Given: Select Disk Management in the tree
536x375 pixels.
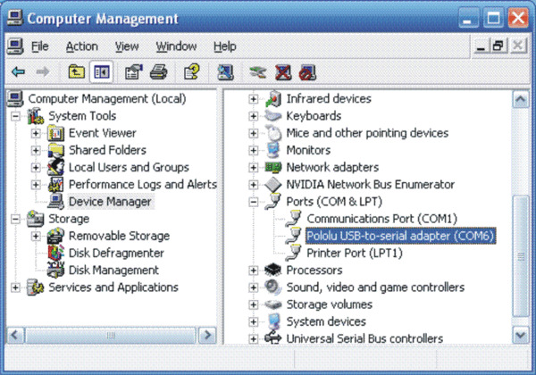Looking at the screenshot, I should pos(113,271).
